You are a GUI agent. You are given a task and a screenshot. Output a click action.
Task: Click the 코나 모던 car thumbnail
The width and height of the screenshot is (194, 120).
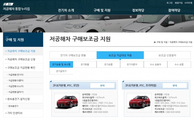67,103
